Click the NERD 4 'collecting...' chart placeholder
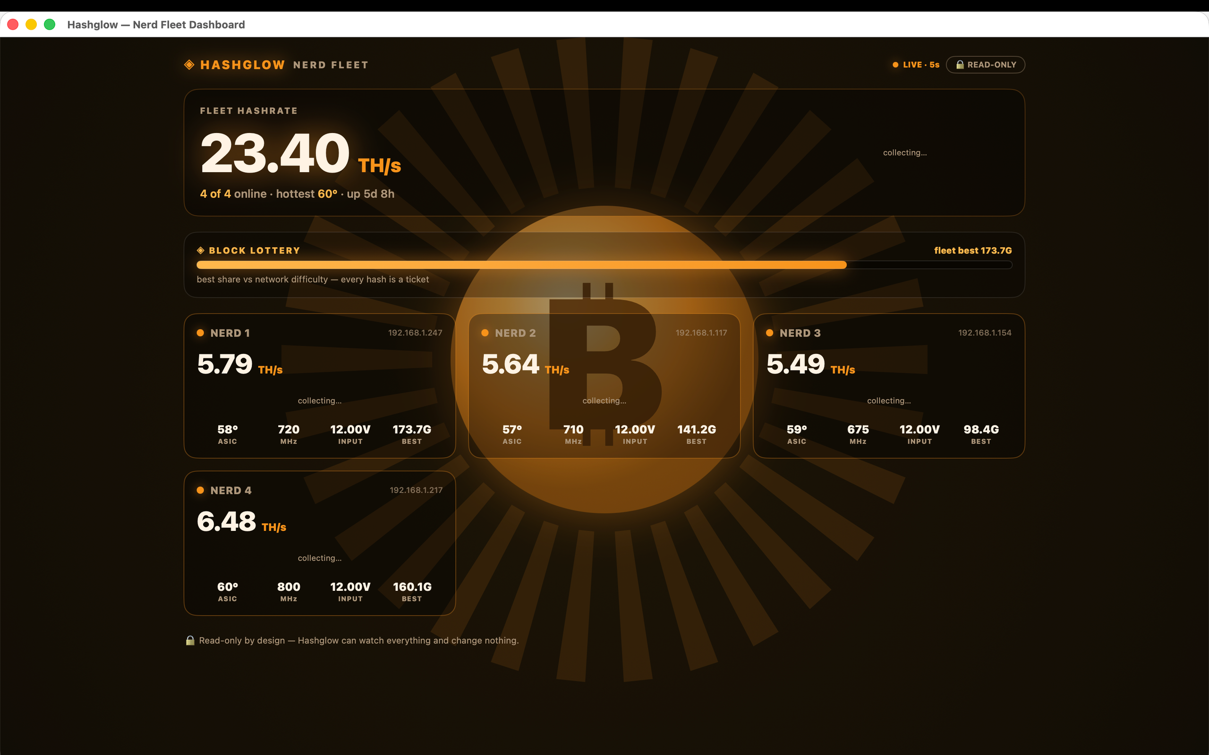 point(320,558)
